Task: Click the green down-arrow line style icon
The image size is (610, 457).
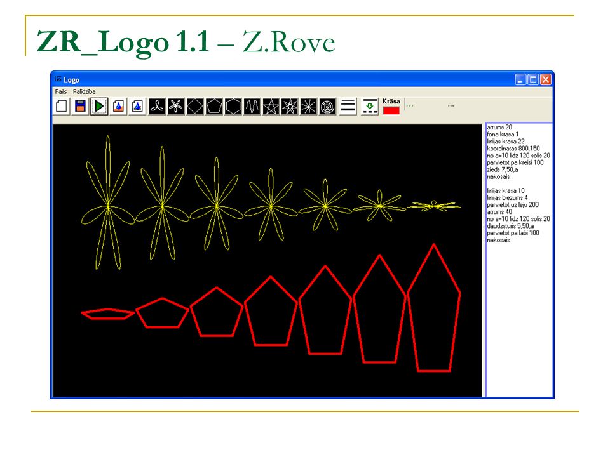Action: [370, 106]
